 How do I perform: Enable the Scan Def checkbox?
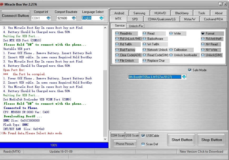143,144
